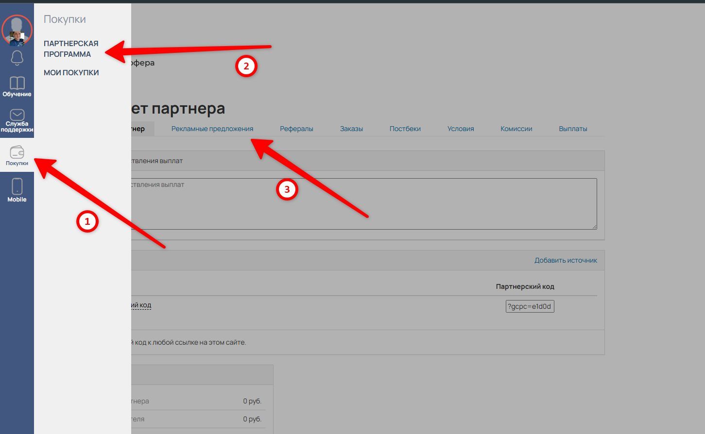Click the hint text ending 'на этом сайте.'
The image size is (705, 434).
pos(189,342)
